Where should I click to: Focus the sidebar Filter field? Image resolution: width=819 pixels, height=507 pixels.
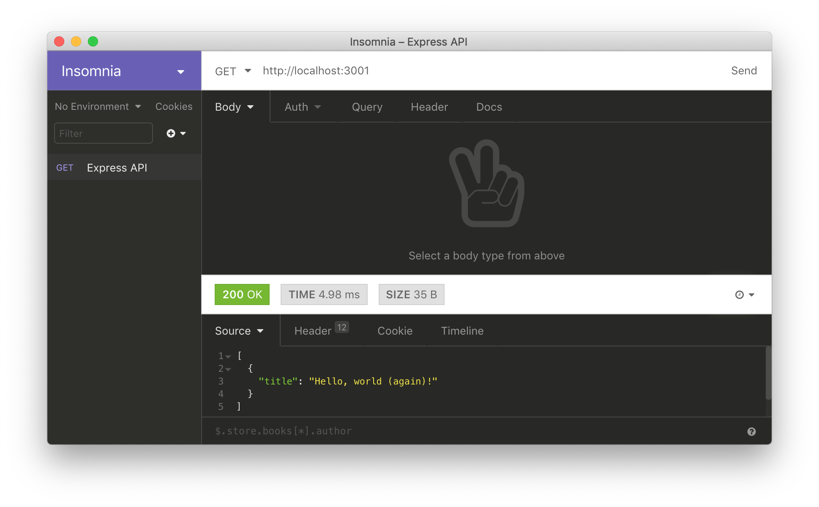[x=103, y=134]
